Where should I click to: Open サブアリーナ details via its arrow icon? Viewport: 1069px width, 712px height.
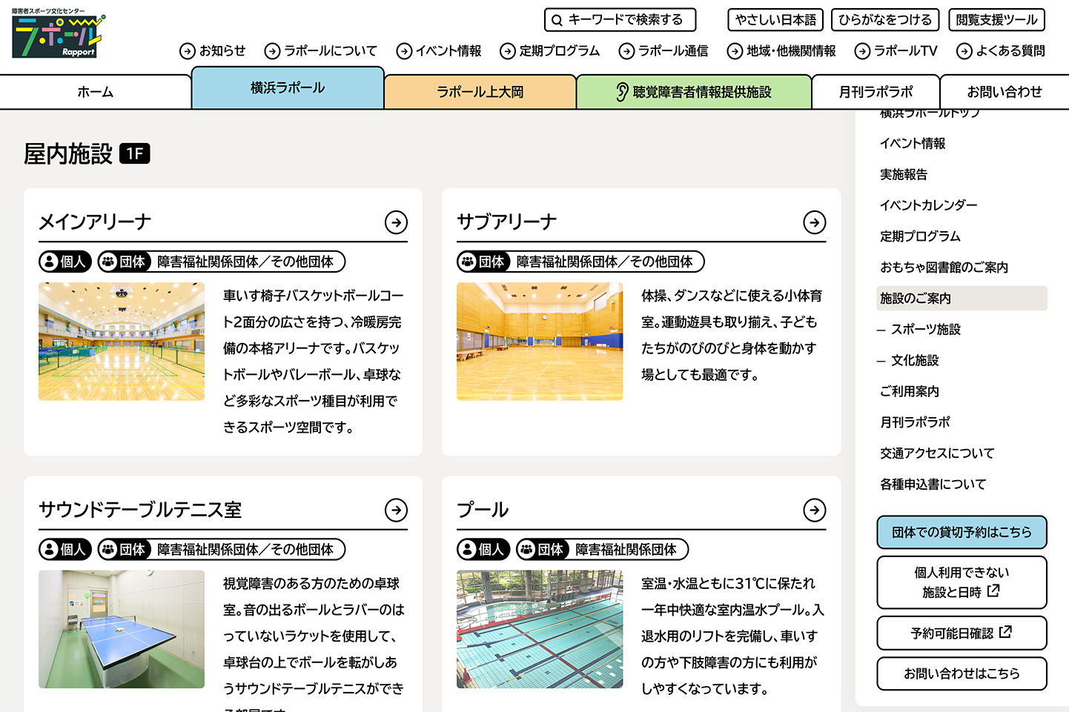click(x=814, y=222)
